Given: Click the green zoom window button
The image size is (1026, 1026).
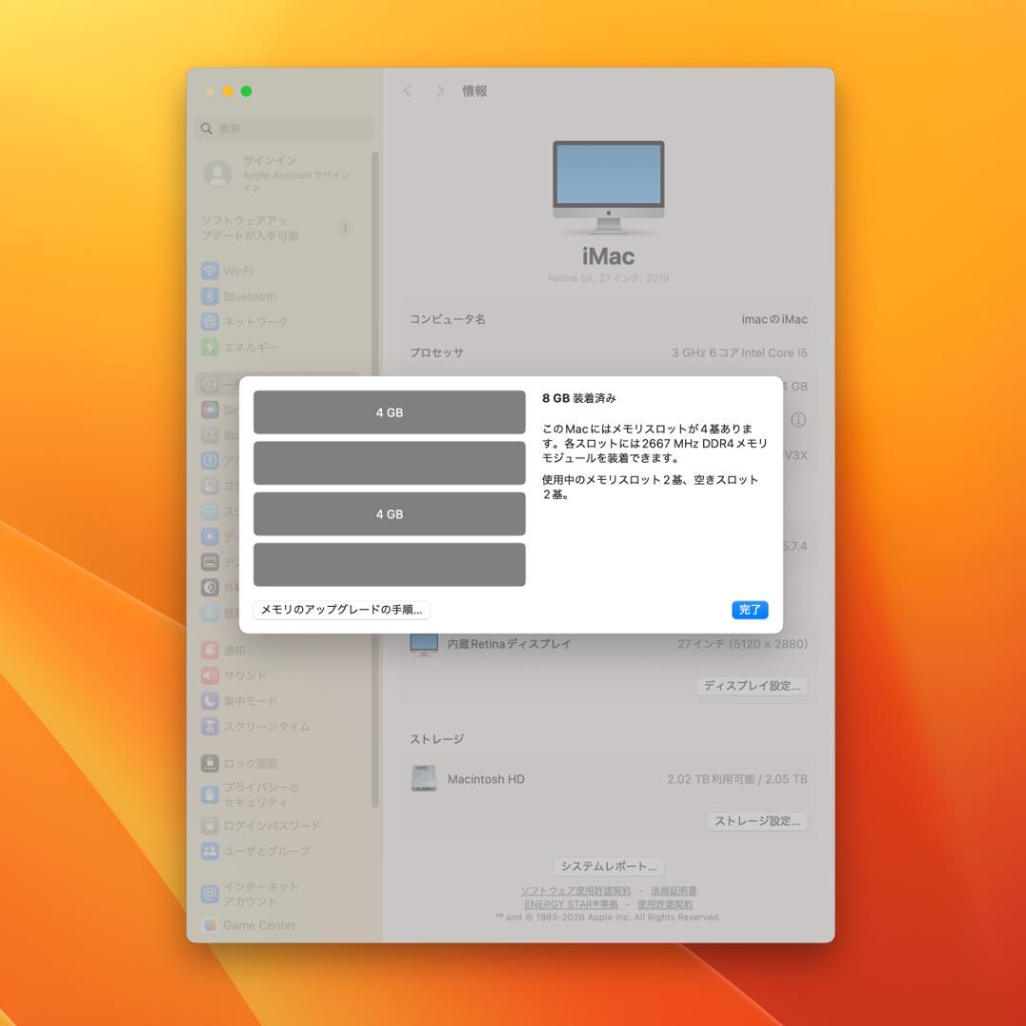Looking at the screenshot, I should 246,91.
